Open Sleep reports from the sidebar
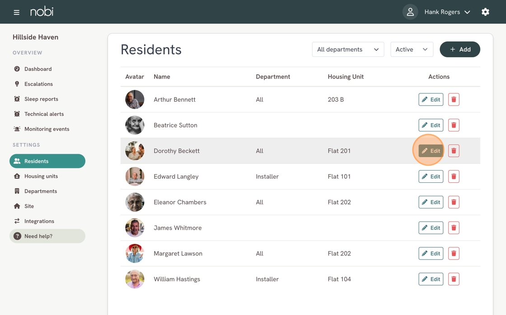The image size is (506, 315). pyautogui.click(x=41, y=99)
